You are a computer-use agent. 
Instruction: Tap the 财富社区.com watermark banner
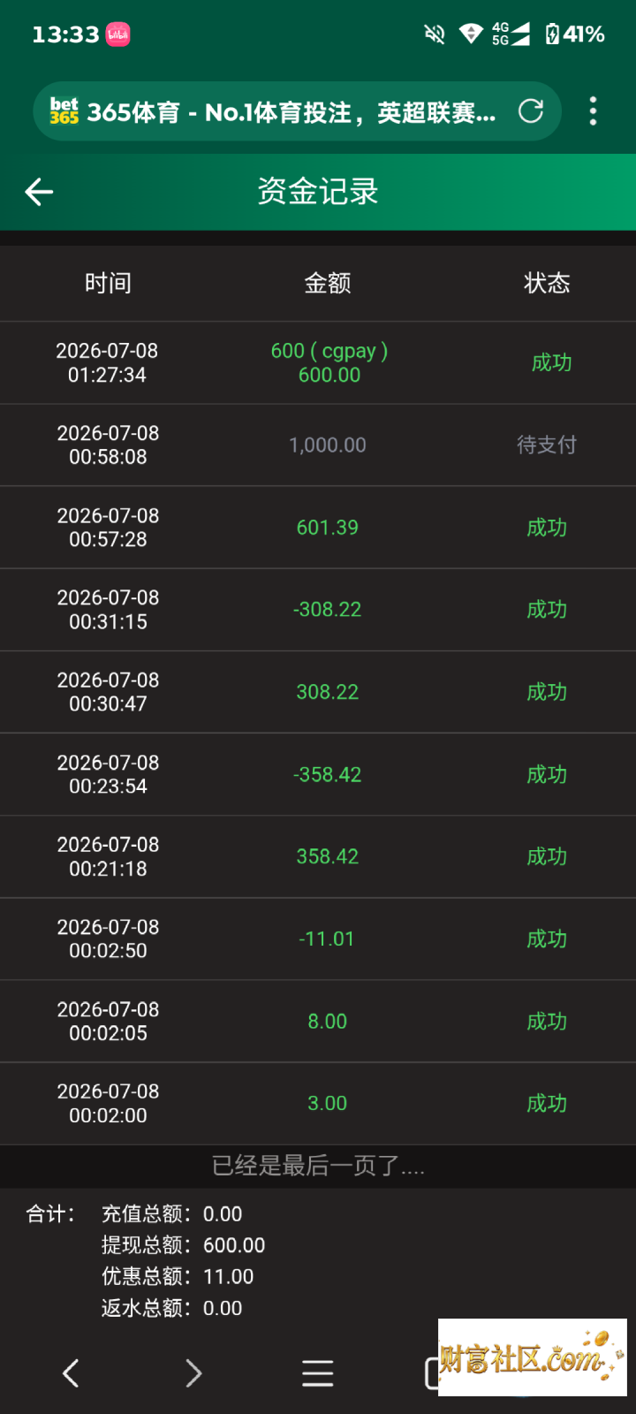pos(533,1357)
